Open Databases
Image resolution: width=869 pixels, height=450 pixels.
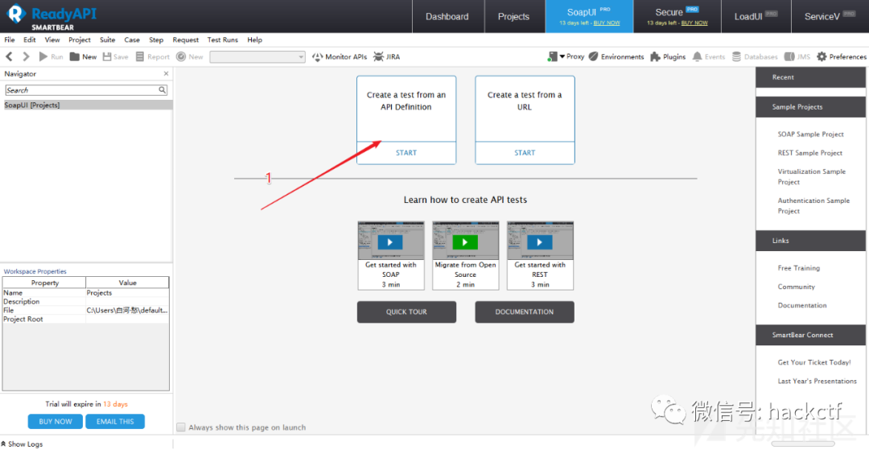[x=754, y=56]
